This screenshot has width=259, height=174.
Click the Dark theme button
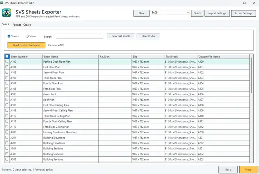pyautogui.click(x=141, y=13)
